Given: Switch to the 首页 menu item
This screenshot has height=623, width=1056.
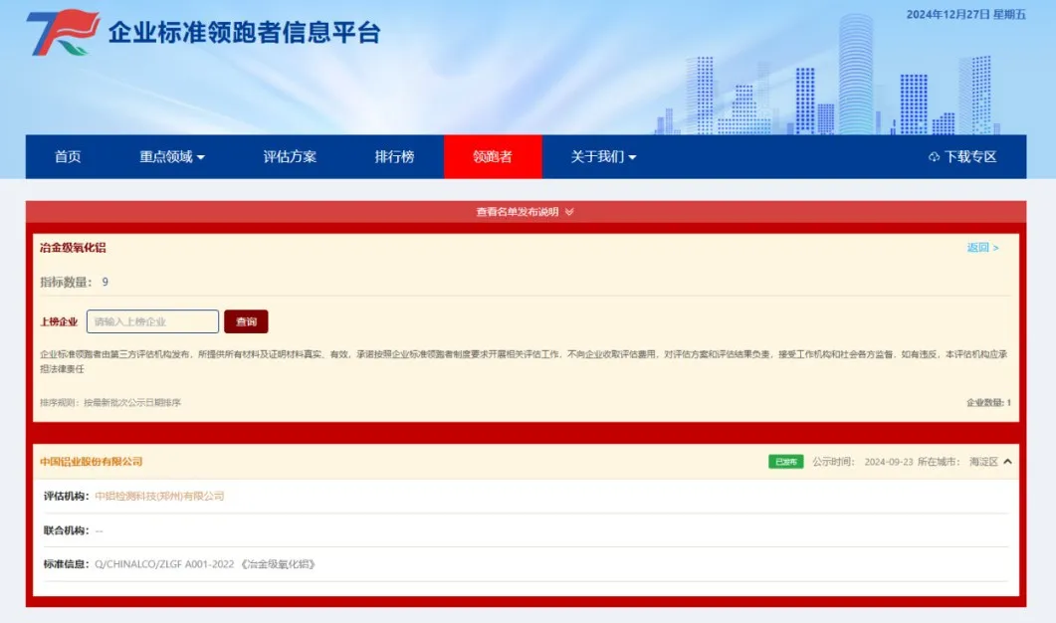Looking at the screenshot, I should pos(67,157).
